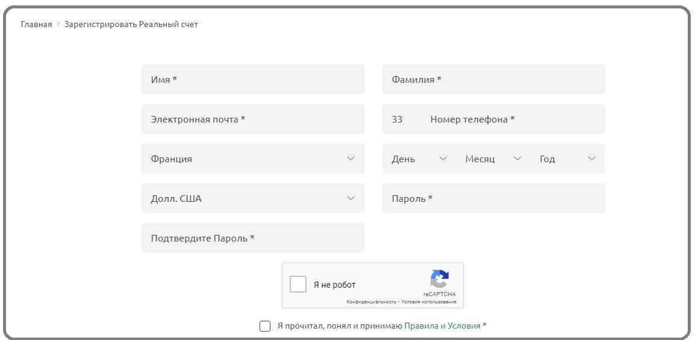The width and height of the screenshot is (695, 340).
Task: Click the 33 phone country code
Action: point(397,120)
